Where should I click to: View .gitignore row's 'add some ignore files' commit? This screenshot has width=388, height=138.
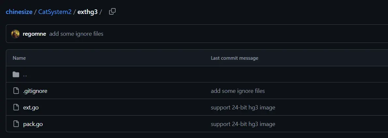click(x=238, y=91)
